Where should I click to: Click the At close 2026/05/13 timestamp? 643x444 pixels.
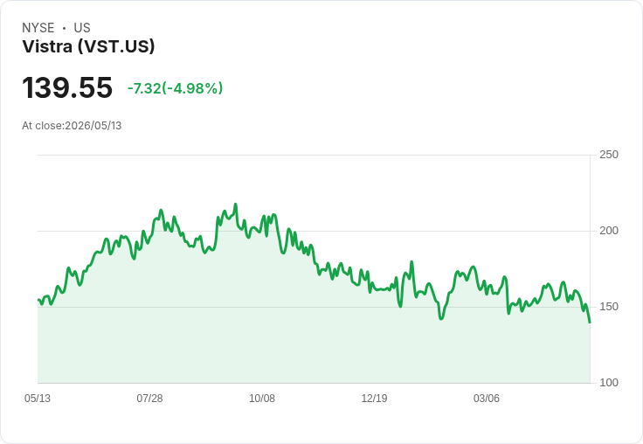coord(72,126)
